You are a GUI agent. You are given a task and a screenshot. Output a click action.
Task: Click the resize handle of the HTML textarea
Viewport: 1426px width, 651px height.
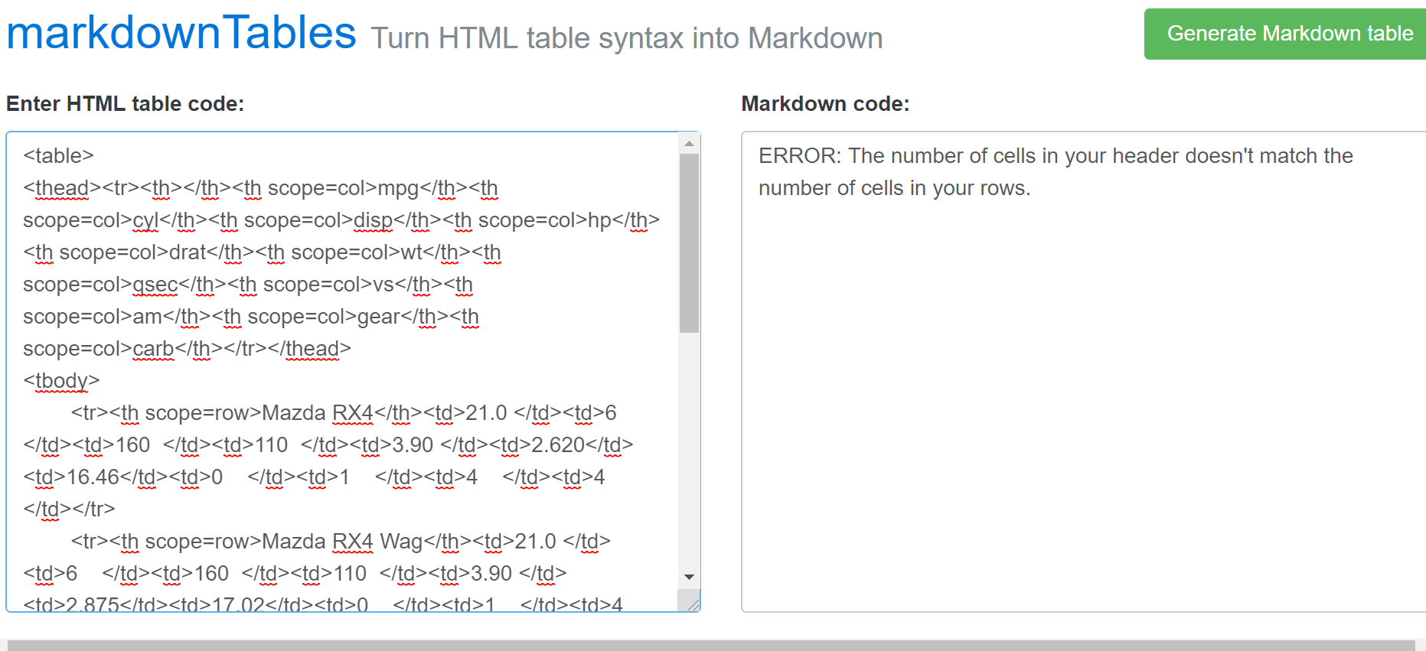693,604
